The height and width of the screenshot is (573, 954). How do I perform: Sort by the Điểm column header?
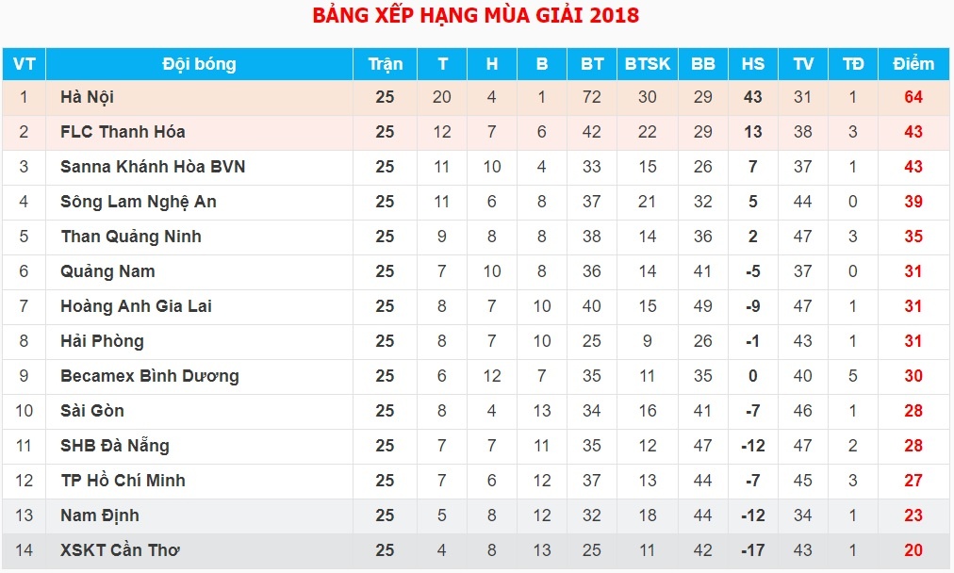coord(913,64)
